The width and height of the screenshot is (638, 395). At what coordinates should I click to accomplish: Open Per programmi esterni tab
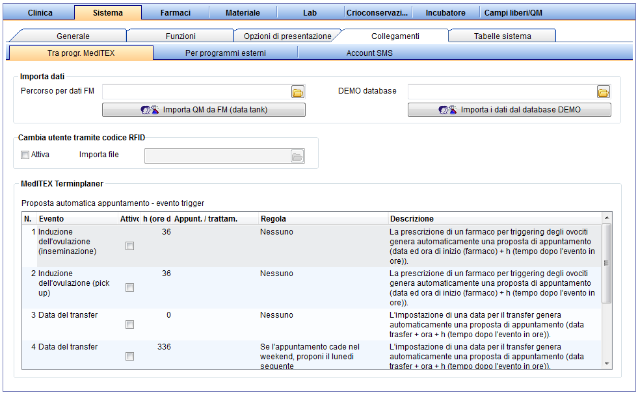(x=226, y=53)
